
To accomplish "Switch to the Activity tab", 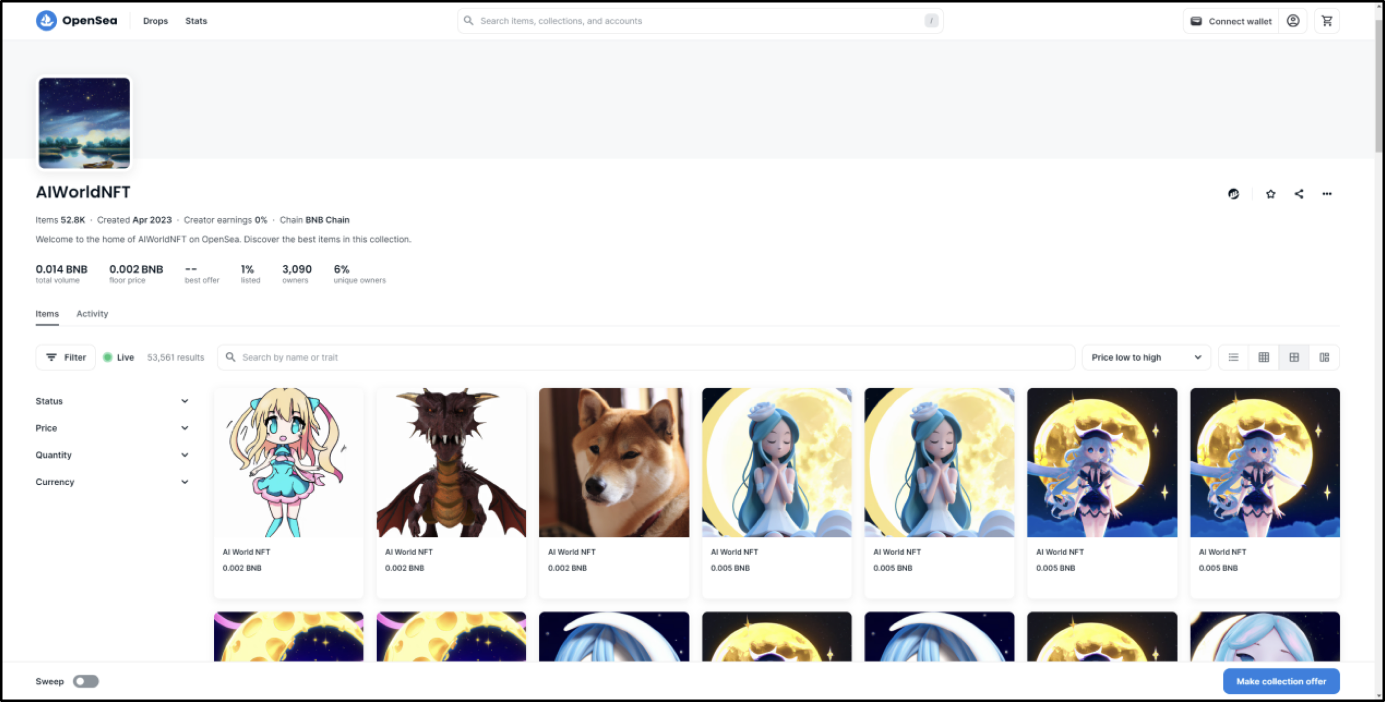I will (x=92, y=314).
